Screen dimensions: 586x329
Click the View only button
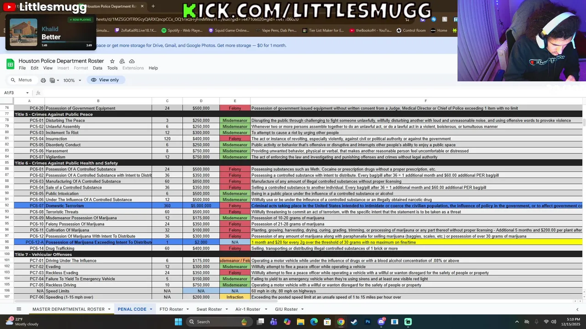point(105,80)
